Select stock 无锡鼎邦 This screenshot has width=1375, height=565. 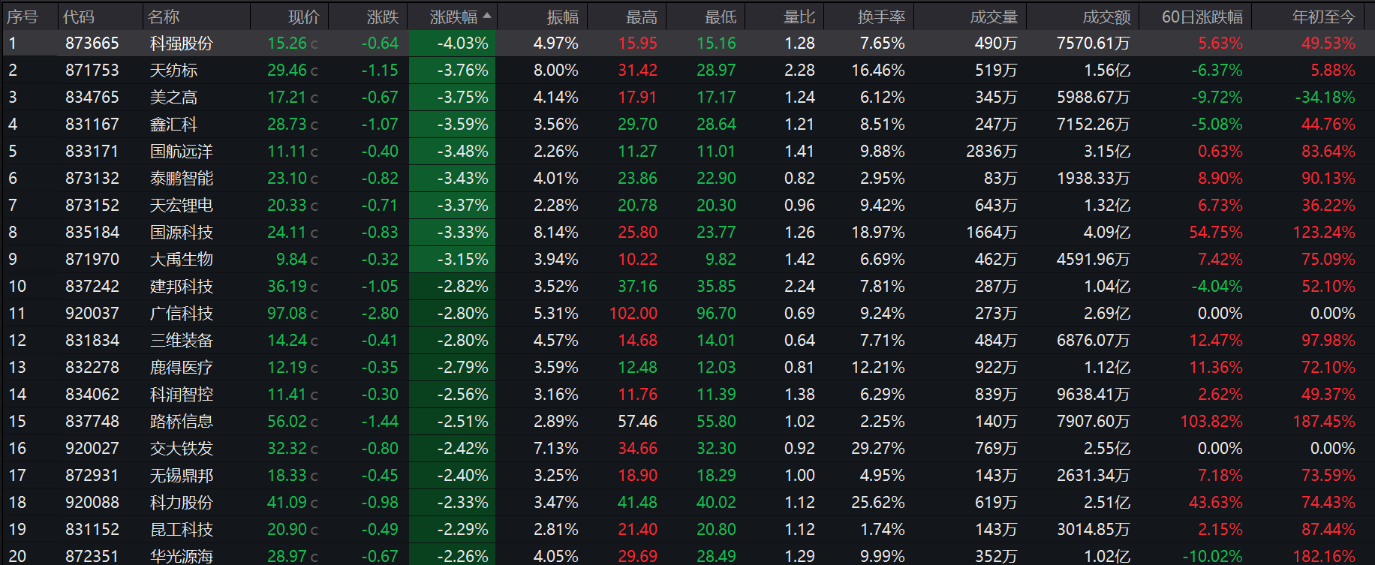pyautogui.click(x=182, y=476)
